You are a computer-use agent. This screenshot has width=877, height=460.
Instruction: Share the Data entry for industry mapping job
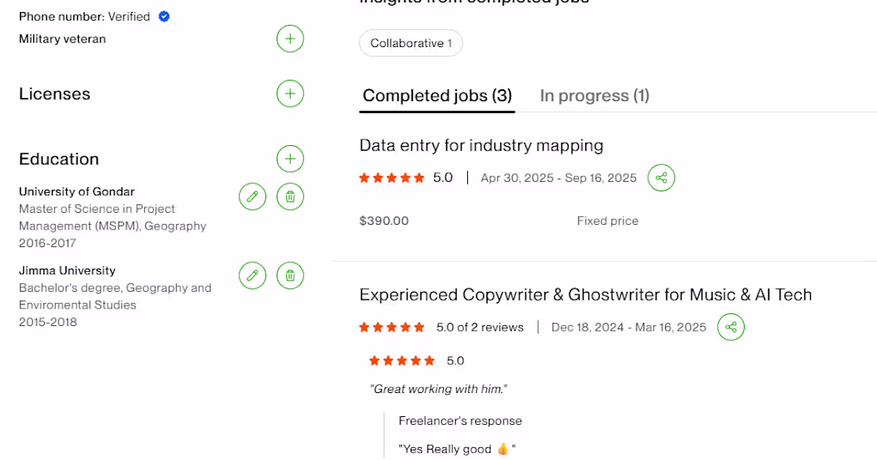coord(661,178)
